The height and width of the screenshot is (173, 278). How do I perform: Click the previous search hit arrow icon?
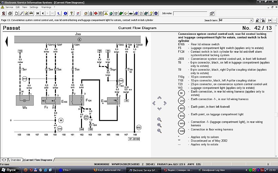270,20
